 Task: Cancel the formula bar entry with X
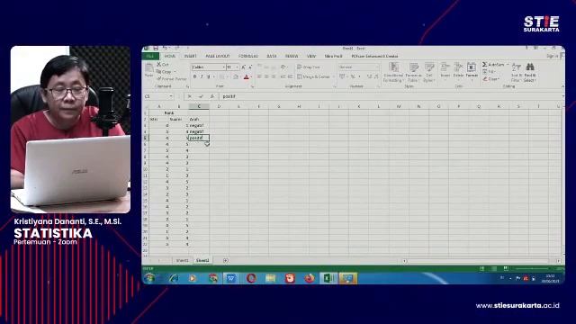(x=190, y=96)
